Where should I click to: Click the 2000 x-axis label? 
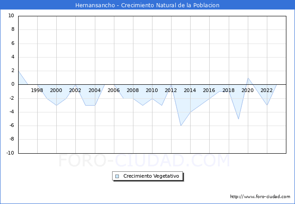coord(56,90)
